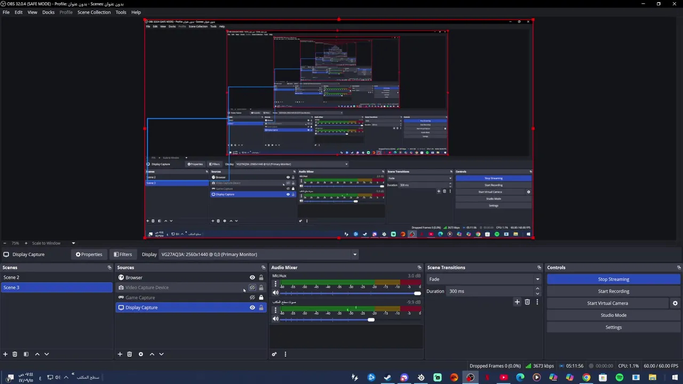Open Google Chrome from the taskbar

(586, 378)
